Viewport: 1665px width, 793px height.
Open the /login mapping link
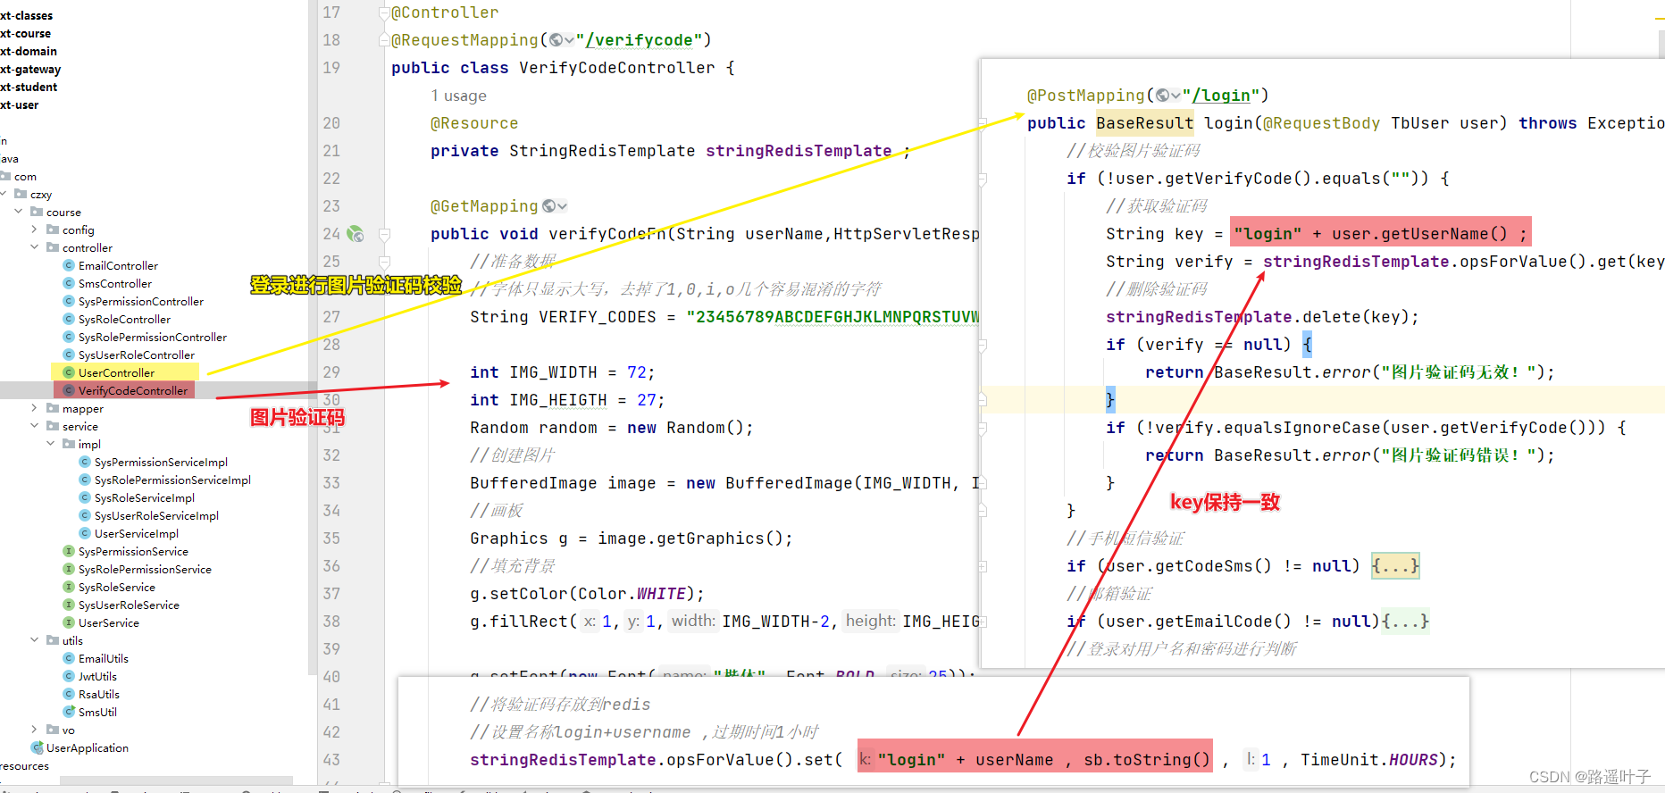click(1221, 96)
